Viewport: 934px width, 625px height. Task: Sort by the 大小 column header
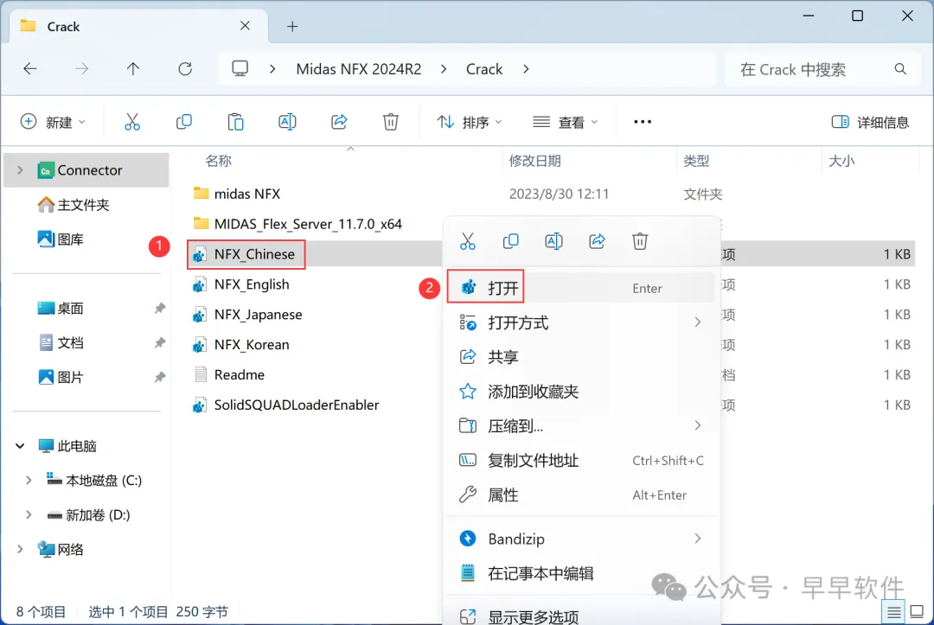841,161
